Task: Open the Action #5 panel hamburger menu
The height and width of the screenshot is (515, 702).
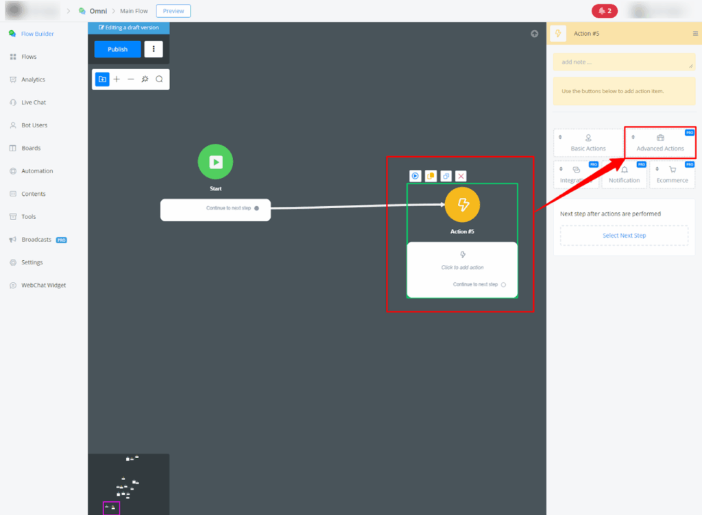Action: tap(695, 34)
